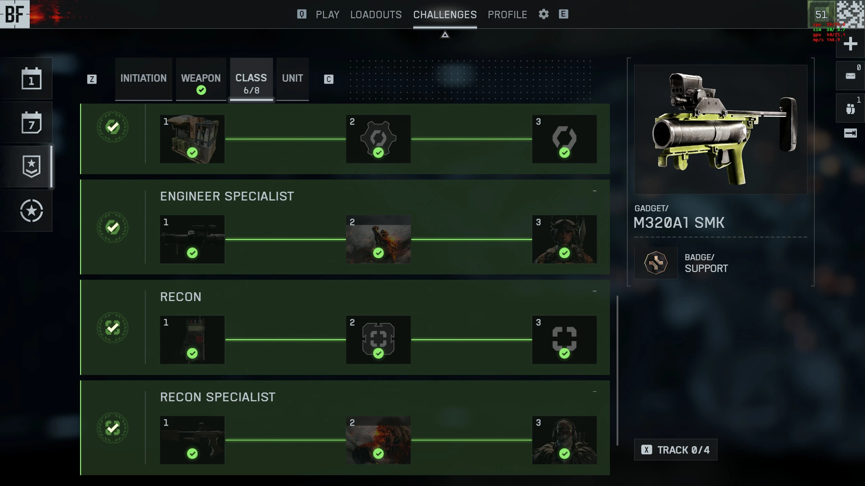Select the star circle sidebar icon
The image size is (865, 486).
[31, 211]
